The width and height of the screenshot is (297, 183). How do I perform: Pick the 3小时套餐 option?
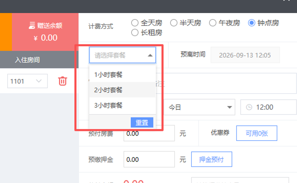(122, 105)
